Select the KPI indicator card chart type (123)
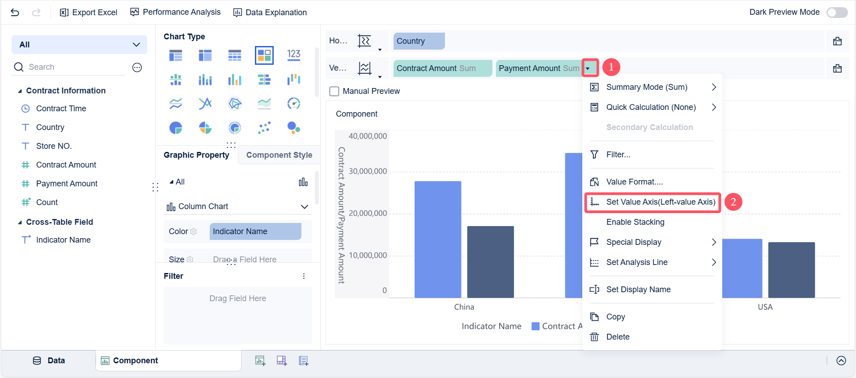This screenshot has height=378, width=856. (x=294, y=55)
